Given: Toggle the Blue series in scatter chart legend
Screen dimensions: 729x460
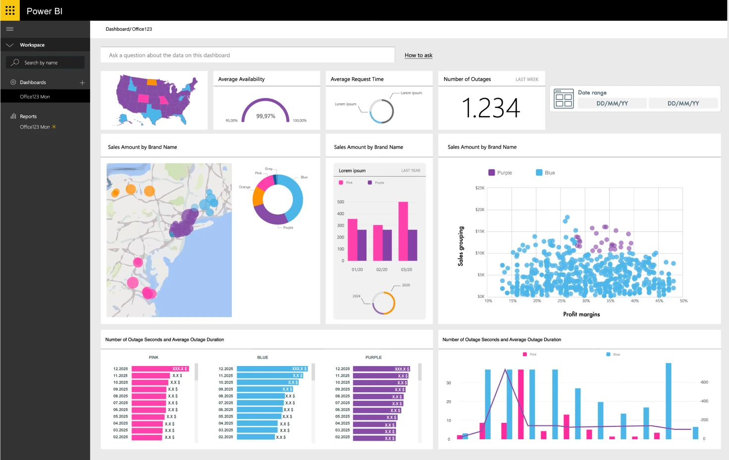Looking at the screenshot, I should (538, 172).
